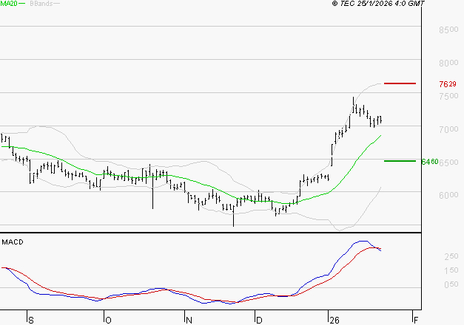The image size is (464, 325).
Task: Click the O month label on time axis
Action: click(108, 321)
